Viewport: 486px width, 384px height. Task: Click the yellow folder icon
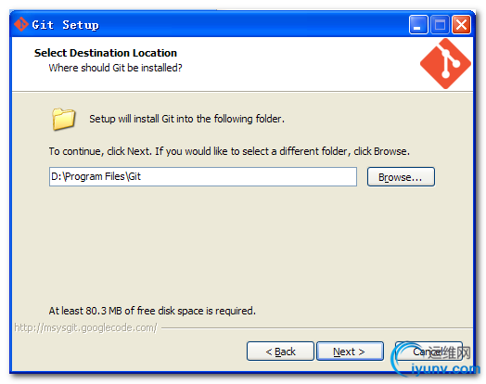[64, 119]
